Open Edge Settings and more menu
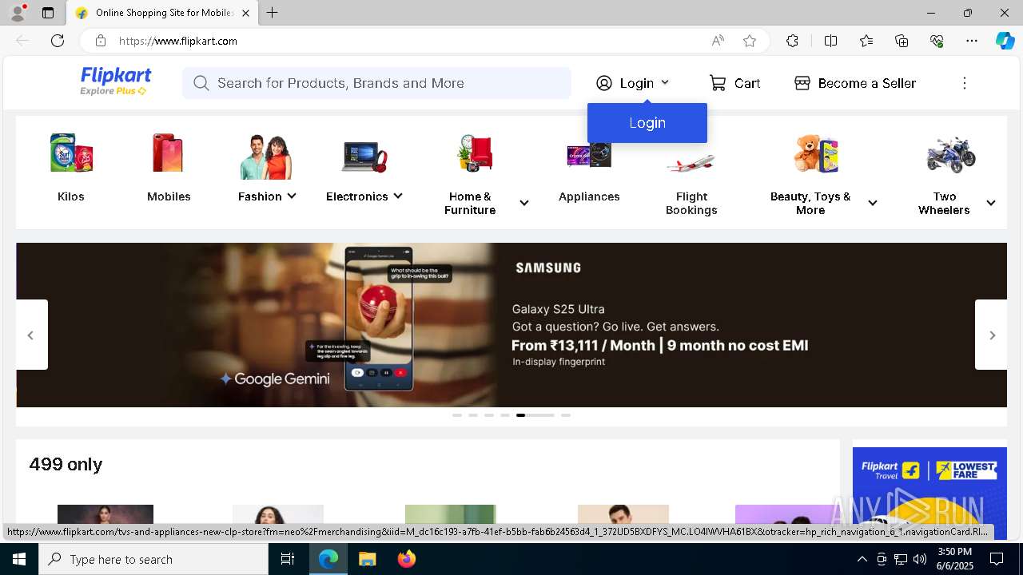This screenshot has width=1023, height=575. tap(972, 41)
